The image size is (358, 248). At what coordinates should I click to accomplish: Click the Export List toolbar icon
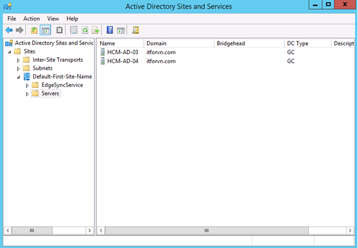pyautogui.click(x=96, y=30)
